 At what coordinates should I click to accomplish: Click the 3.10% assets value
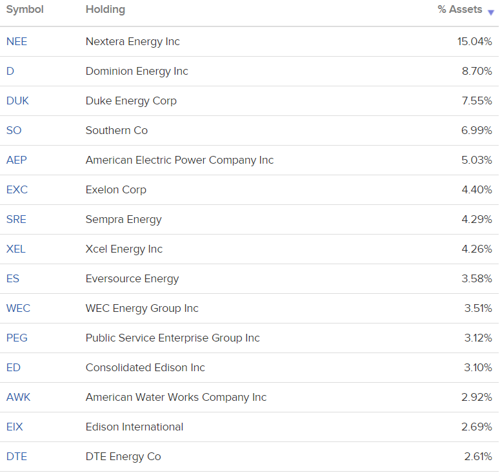point(478,367)
